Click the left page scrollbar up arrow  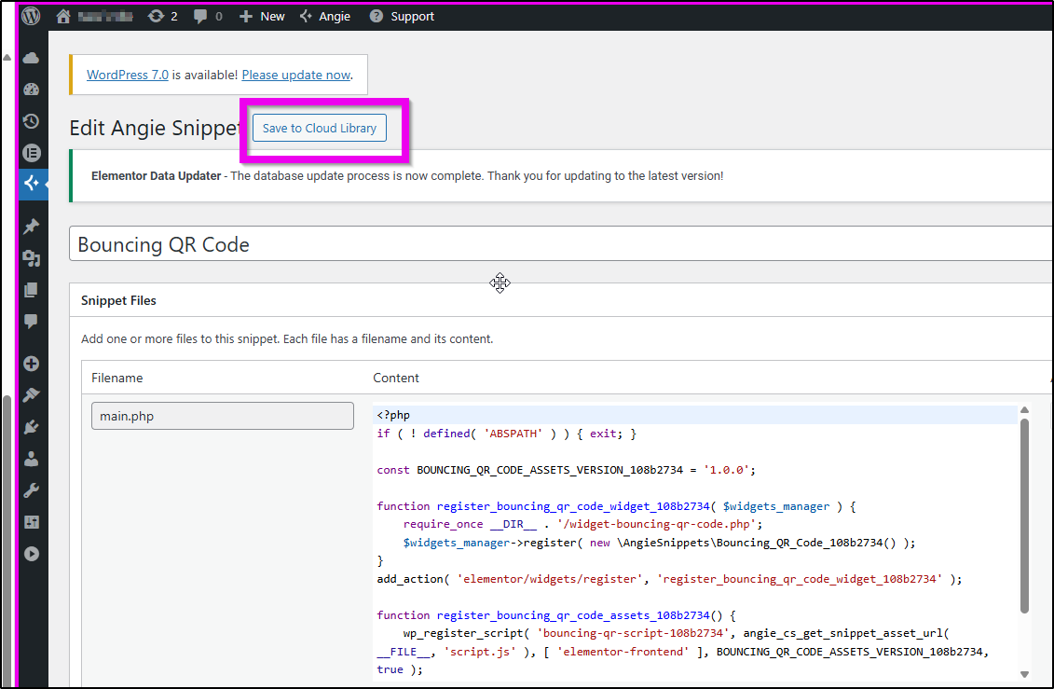pos(7,58)
